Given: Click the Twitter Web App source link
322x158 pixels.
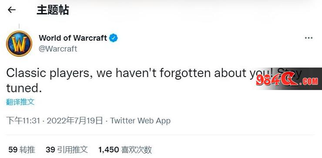Looking at the screenshot, I should tap(140, 121).
